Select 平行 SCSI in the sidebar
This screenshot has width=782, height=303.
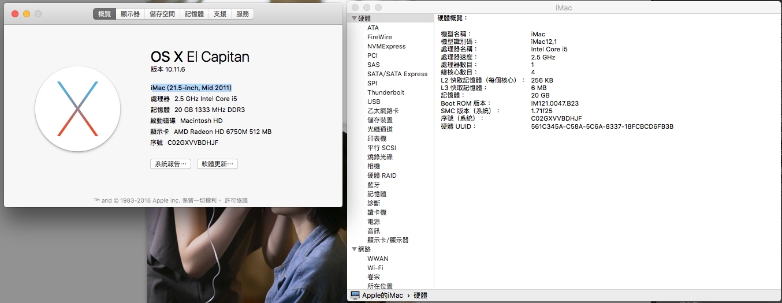[x=382, y=148]
